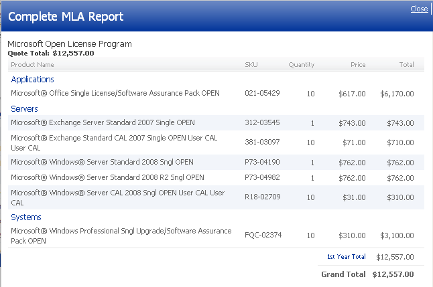Screen dimensions: 433x287
Task: Click the $310.00 price for Windows Professional
Action: 352,235
